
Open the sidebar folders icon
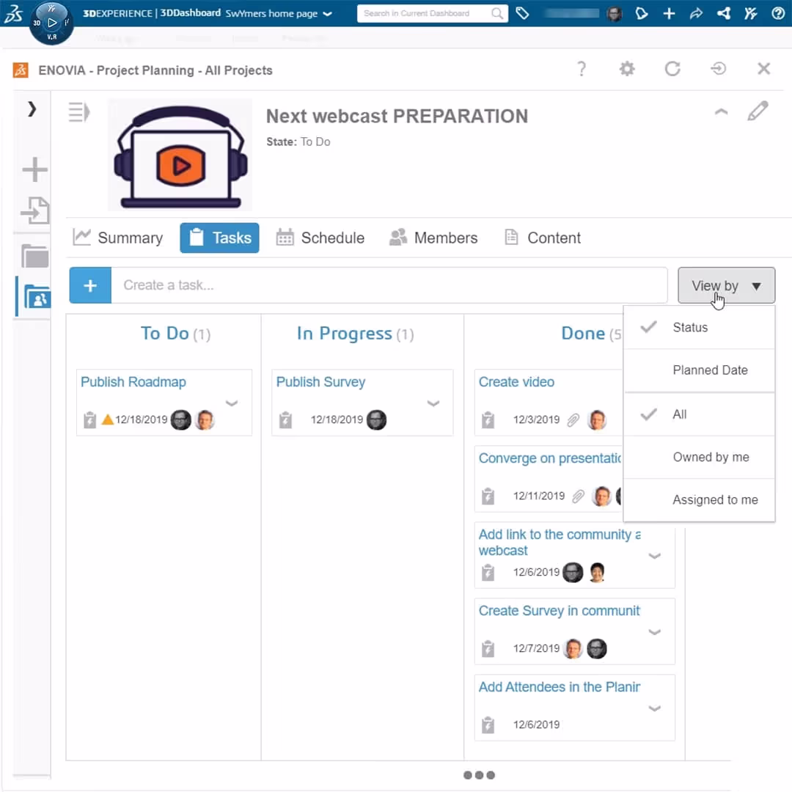[35, 256]
